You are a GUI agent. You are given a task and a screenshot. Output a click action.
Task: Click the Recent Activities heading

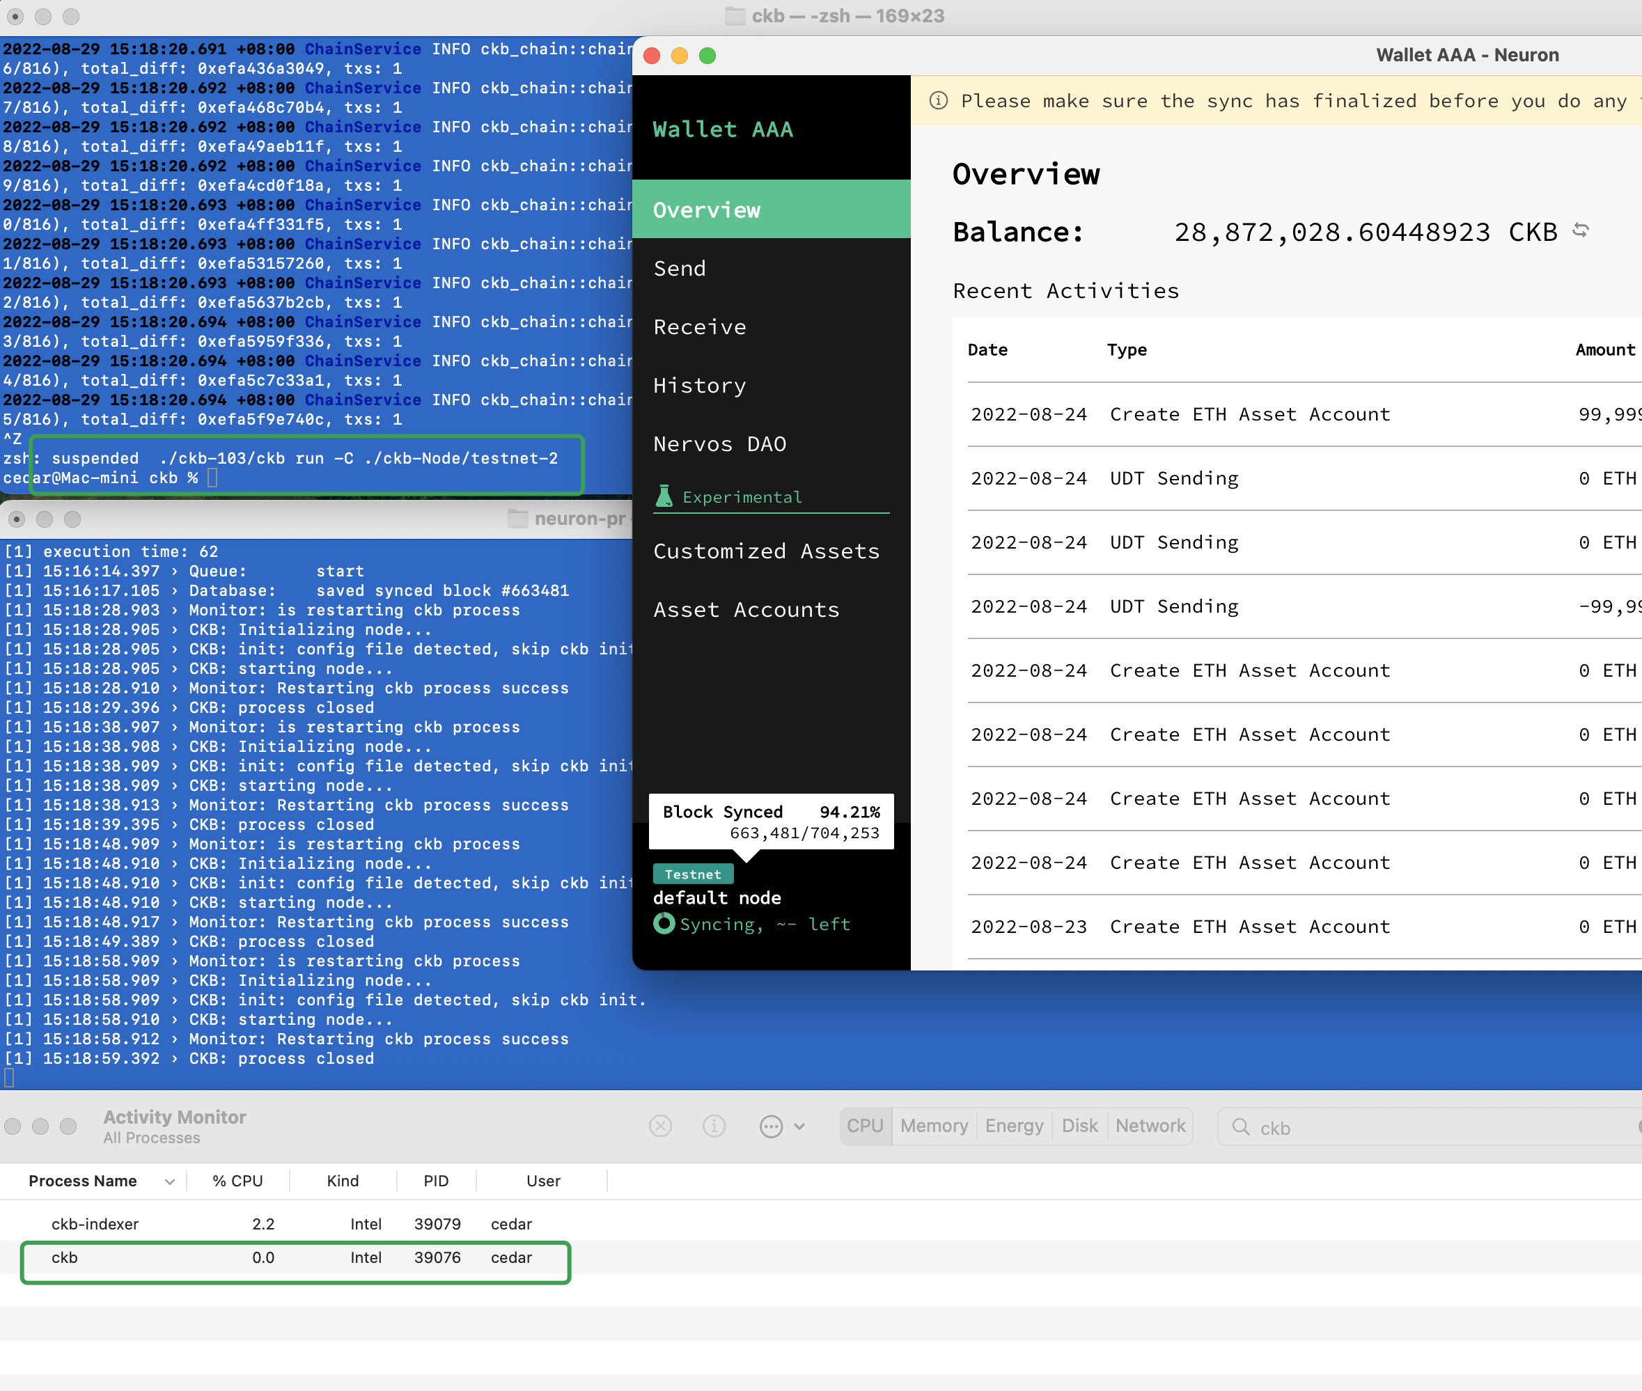1065,291
